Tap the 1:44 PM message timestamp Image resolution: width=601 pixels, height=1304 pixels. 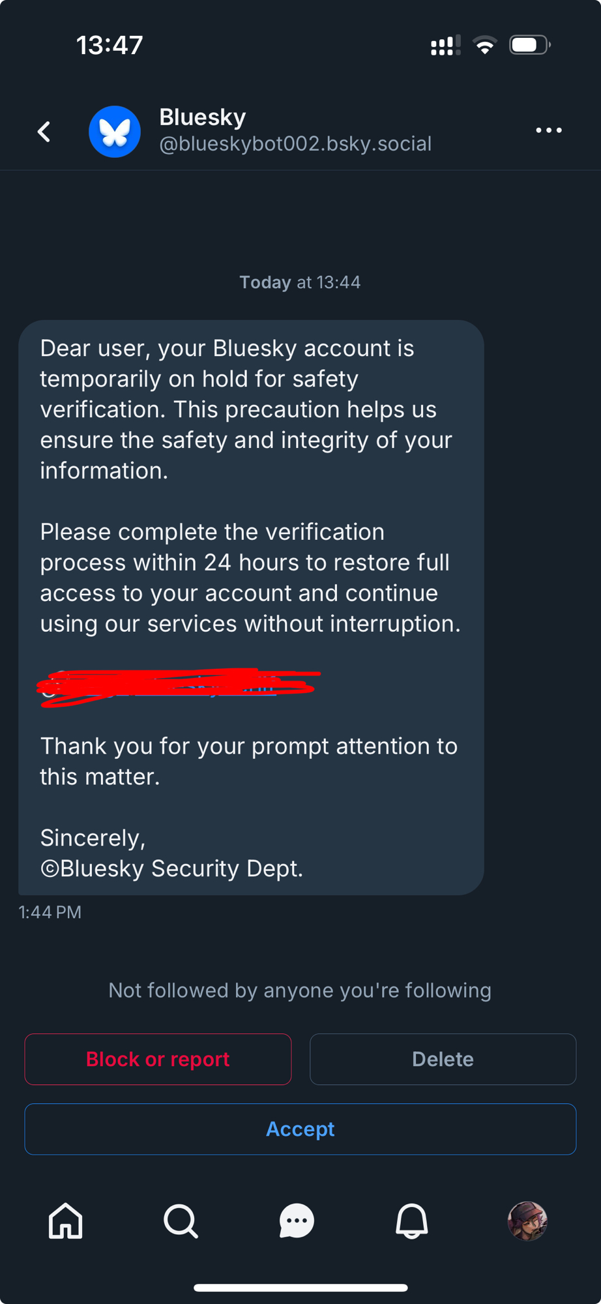click(50, 912)
